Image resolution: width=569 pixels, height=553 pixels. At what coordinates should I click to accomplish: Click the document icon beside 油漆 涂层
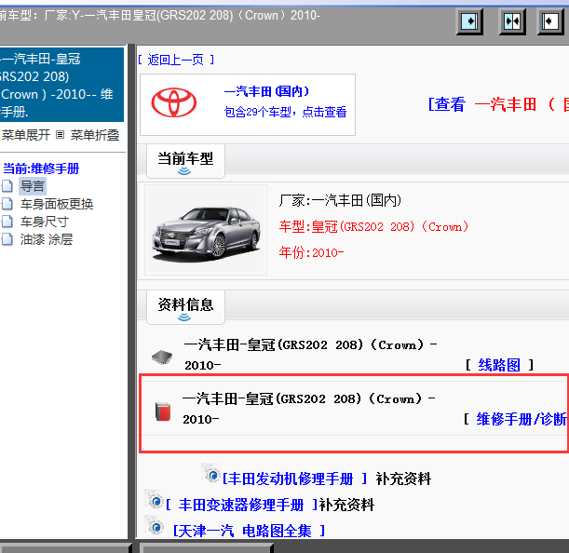coord(7,239)
